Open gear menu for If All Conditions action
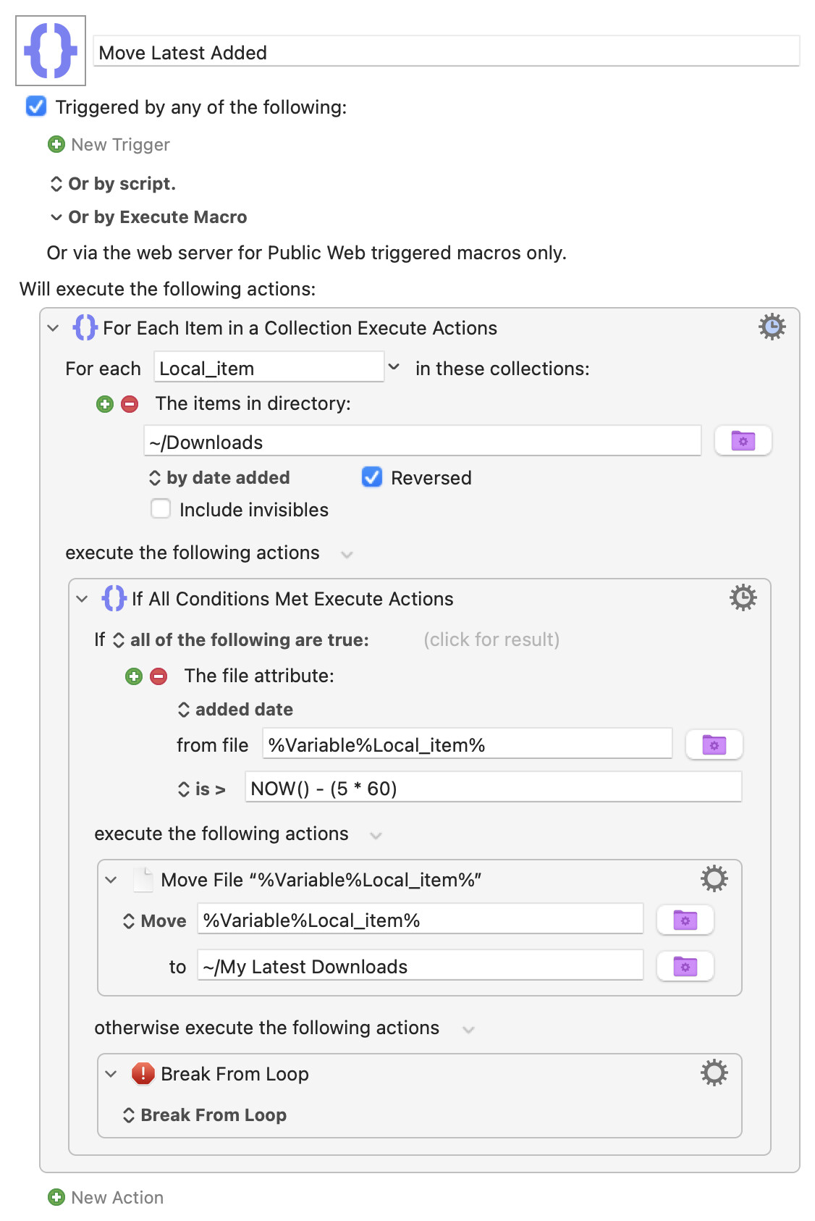The height and width of the screenshot is (1221, 815). (743, 598)
